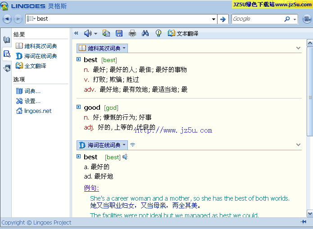This screenshot has width=313, height=229.
Task: Click the 例句: example sentences link
Action: pos(91,188)
